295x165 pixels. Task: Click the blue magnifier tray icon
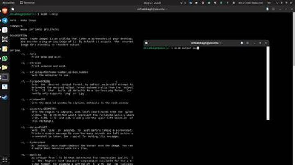[191, 3]
